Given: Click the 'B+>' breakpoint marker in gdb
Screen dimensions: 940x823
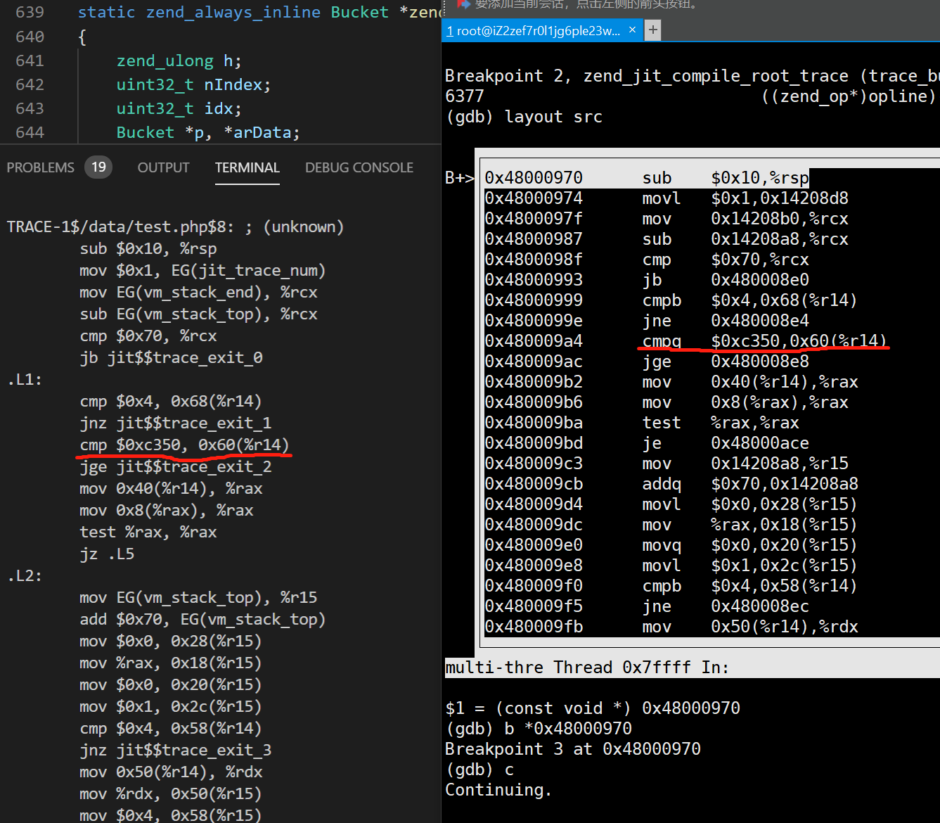Looking at the screenshot, I should coord(460,178).
